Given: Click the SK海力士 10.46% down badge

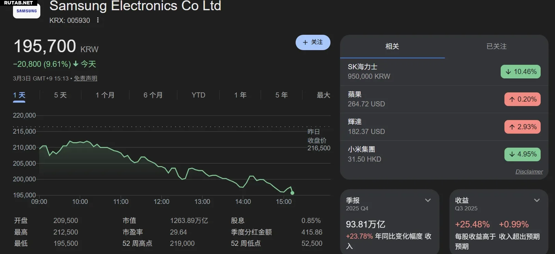Looking at the screenshot, I should (x=520, y=72).
